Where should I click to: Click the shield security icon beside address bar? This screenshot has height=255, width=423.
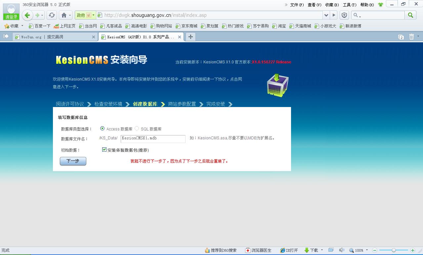pos(344,15)
